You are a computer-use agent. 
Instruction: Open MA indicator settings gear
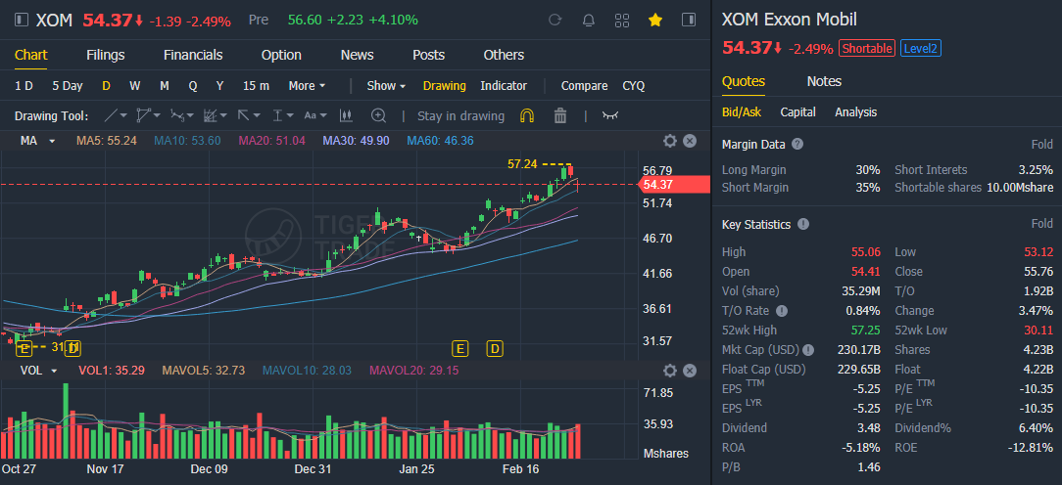click(x=670, y=141)
